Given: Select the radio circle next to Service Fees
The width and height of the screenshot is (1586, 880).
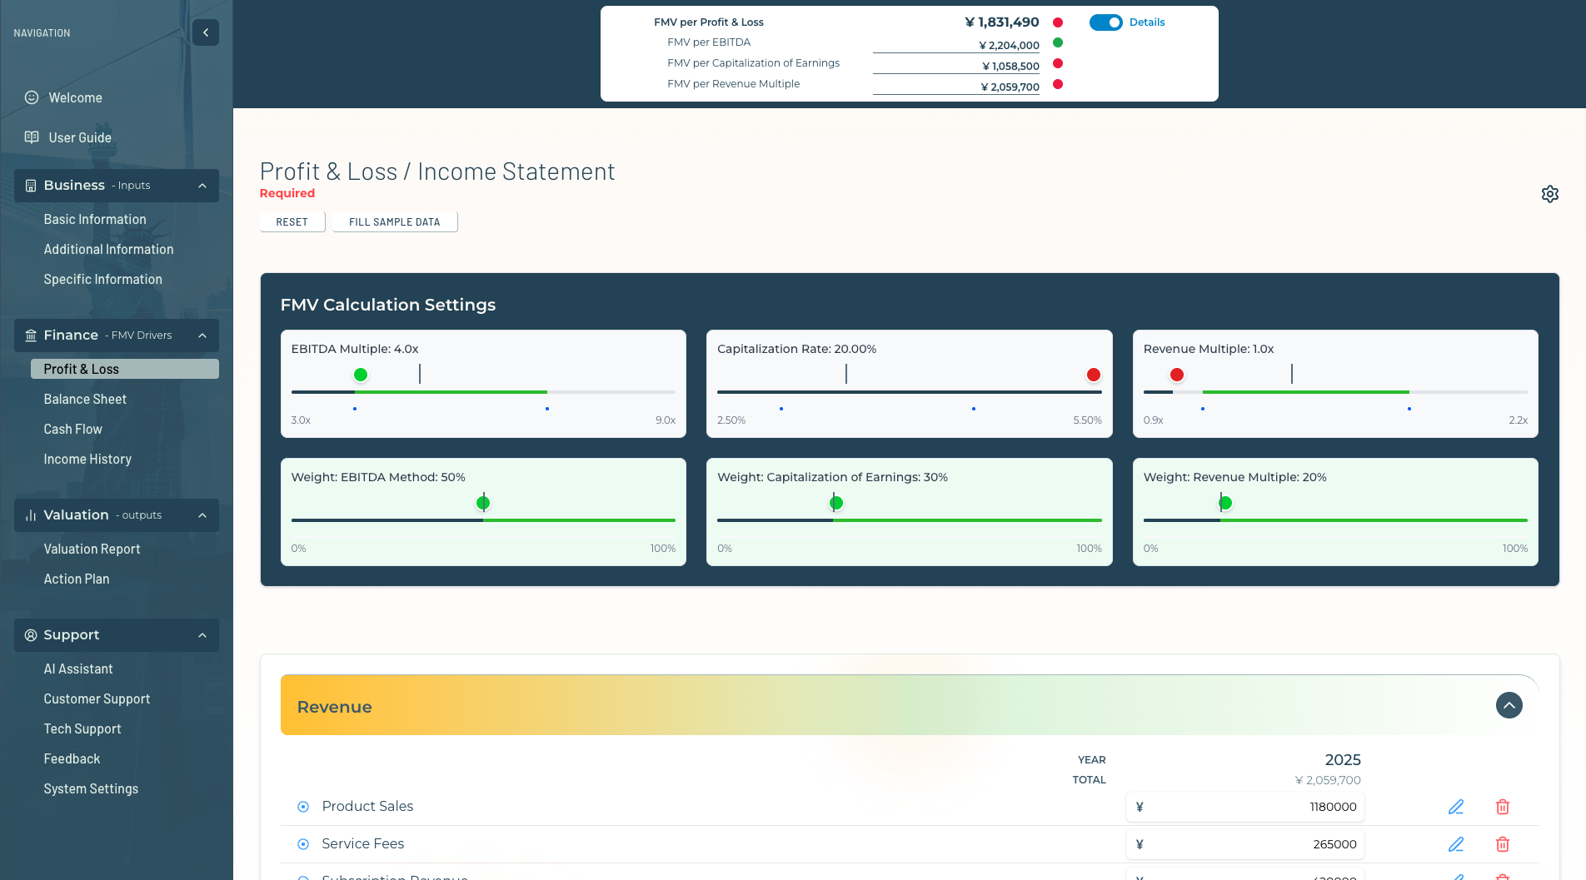Looking at the screenshot, I should (x=302, y=843).
